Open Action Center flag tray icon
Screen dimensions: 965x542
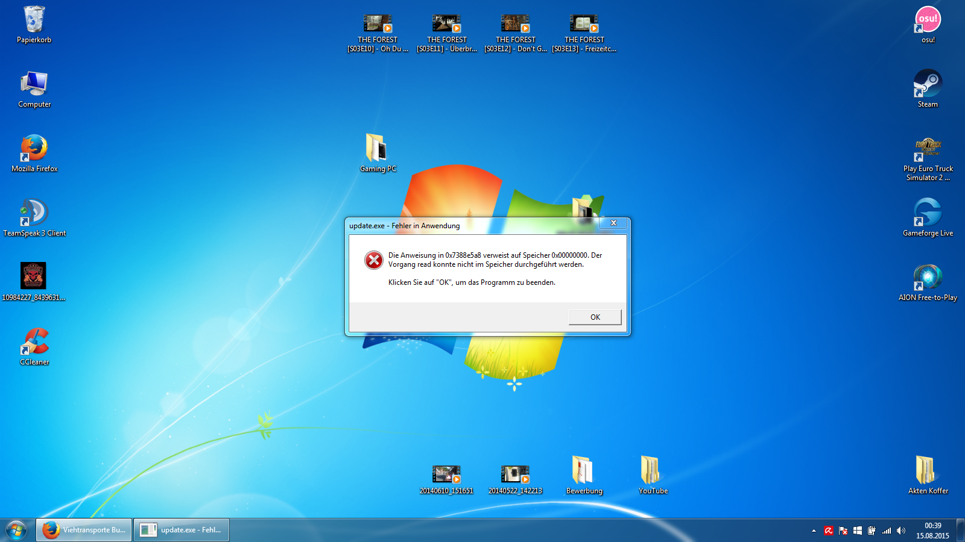[x=843, y=531]
